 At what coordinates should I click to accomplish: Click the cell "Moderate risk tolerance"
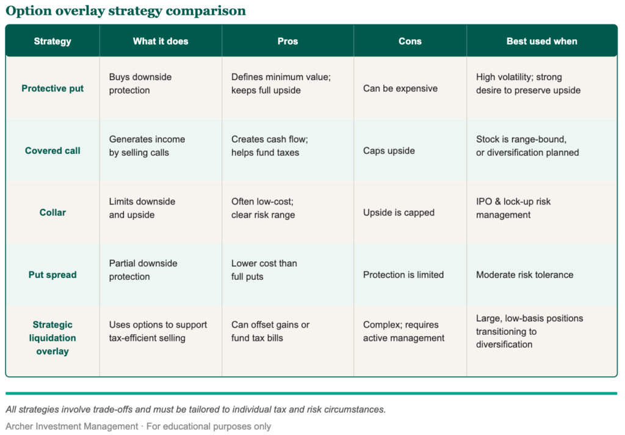click(x=524, y=274)
